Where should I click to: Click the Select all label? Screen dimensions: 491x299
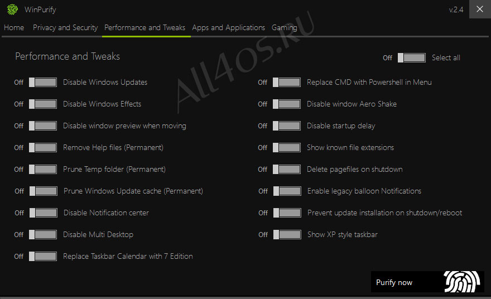446,57
